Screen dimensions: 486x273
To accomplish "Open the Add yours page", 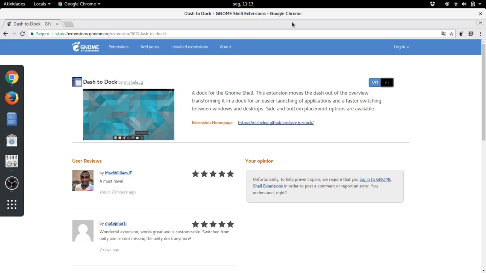I will point(150,47).
